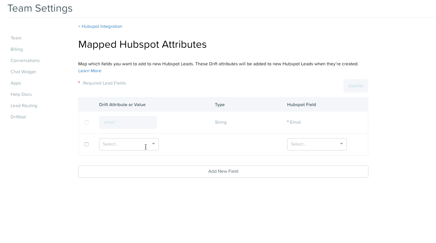Click Add New Field button
This screenshot has height=243, width=436.
[x=223, y=171]
